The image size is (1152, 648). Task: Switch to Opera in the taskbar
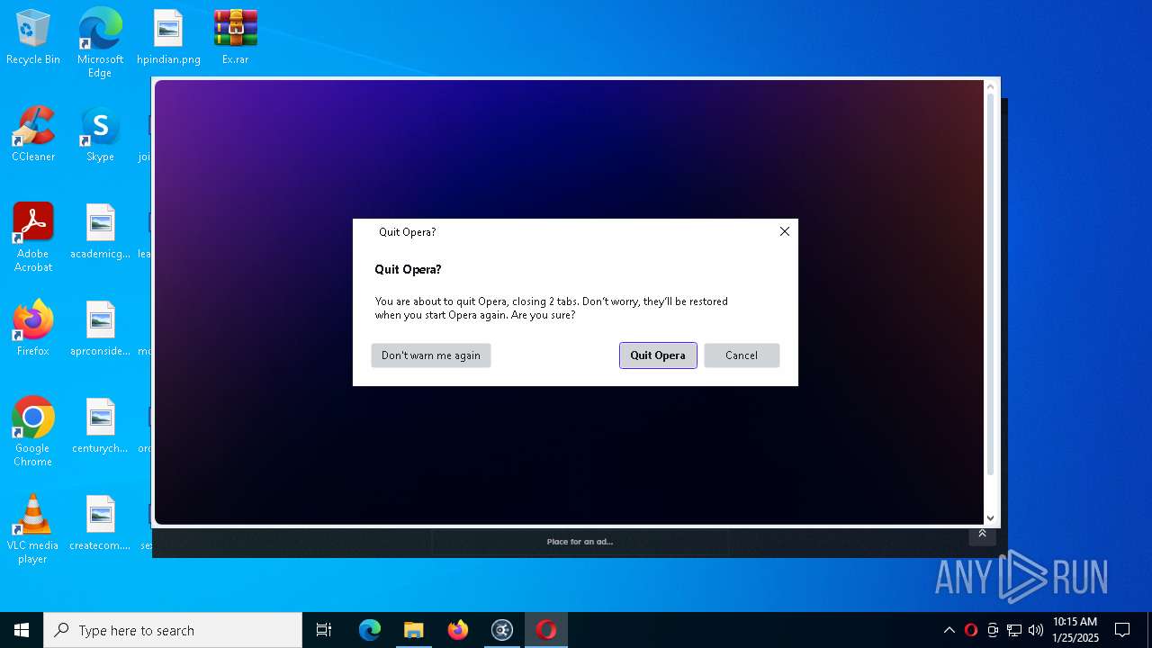pos(545,630)
